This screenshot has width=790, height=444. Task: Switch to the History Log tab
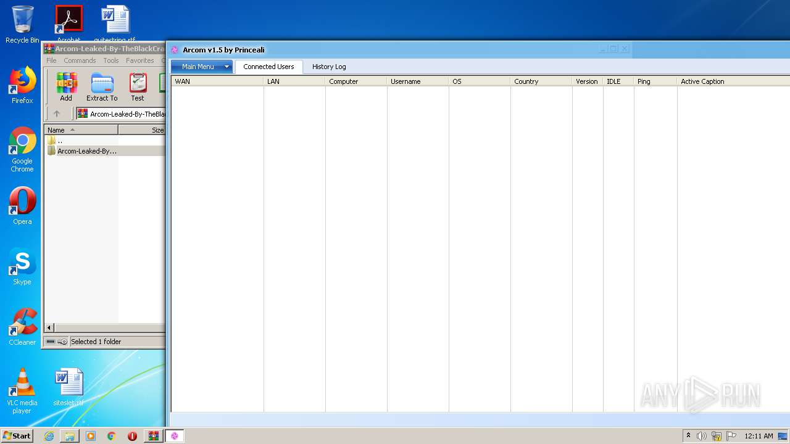[x=329, y=67]
